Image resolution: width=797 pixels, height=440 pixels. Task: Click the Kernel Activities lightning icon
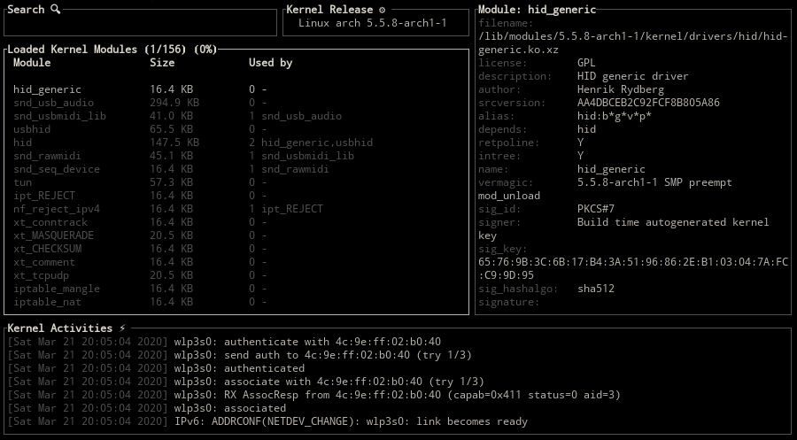click(x=122, y=328)
